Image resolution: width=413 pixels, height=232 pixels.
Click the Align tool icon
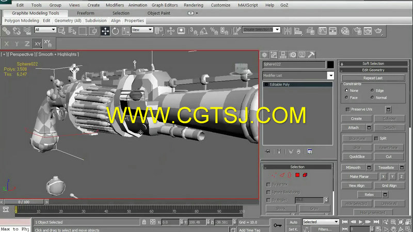point(298,31)
